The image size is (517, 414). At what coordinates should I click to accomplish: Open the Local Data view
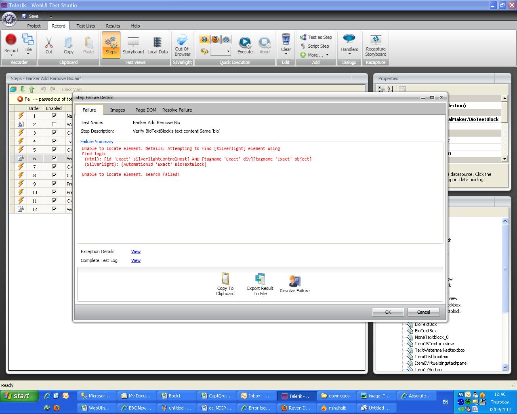point(158,45)
